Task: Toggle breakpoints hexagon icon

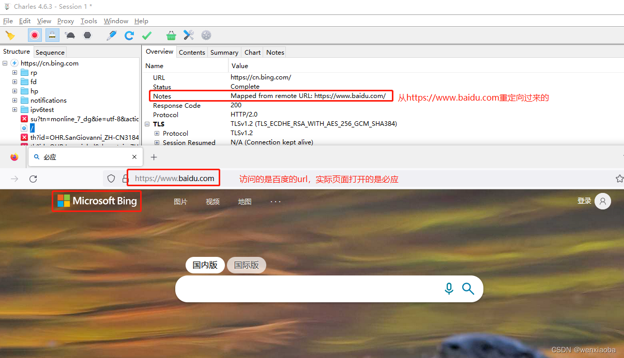Action: (x=87, y=35)
